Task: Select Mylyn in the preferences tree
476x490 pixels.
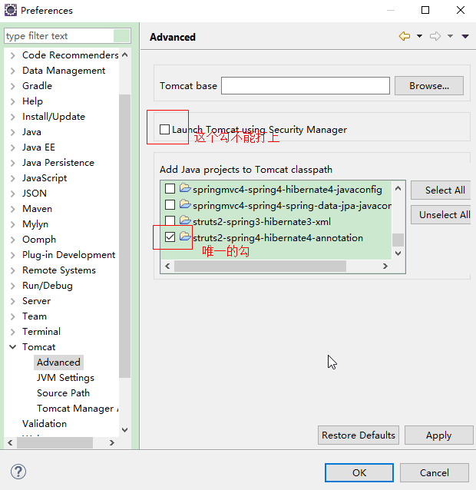Action: coord(35,224)
